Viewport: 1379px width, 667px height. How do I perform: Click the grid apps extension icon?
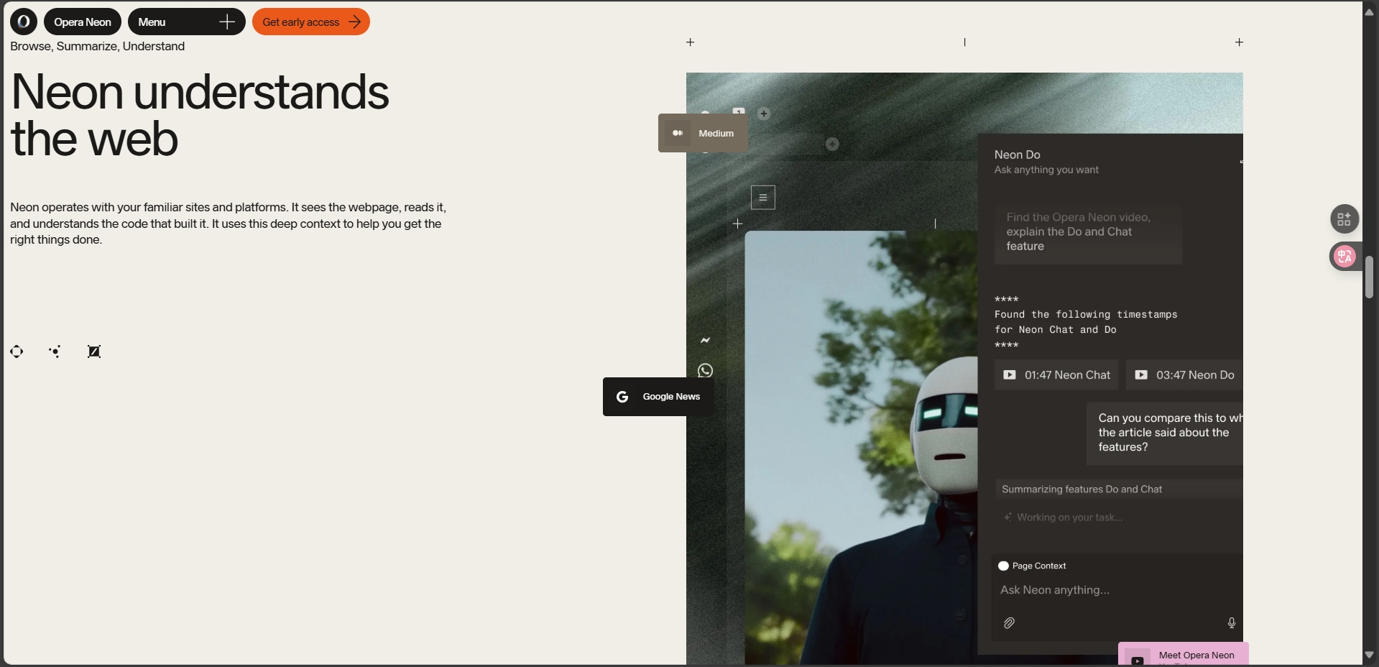click(1345, 219)
